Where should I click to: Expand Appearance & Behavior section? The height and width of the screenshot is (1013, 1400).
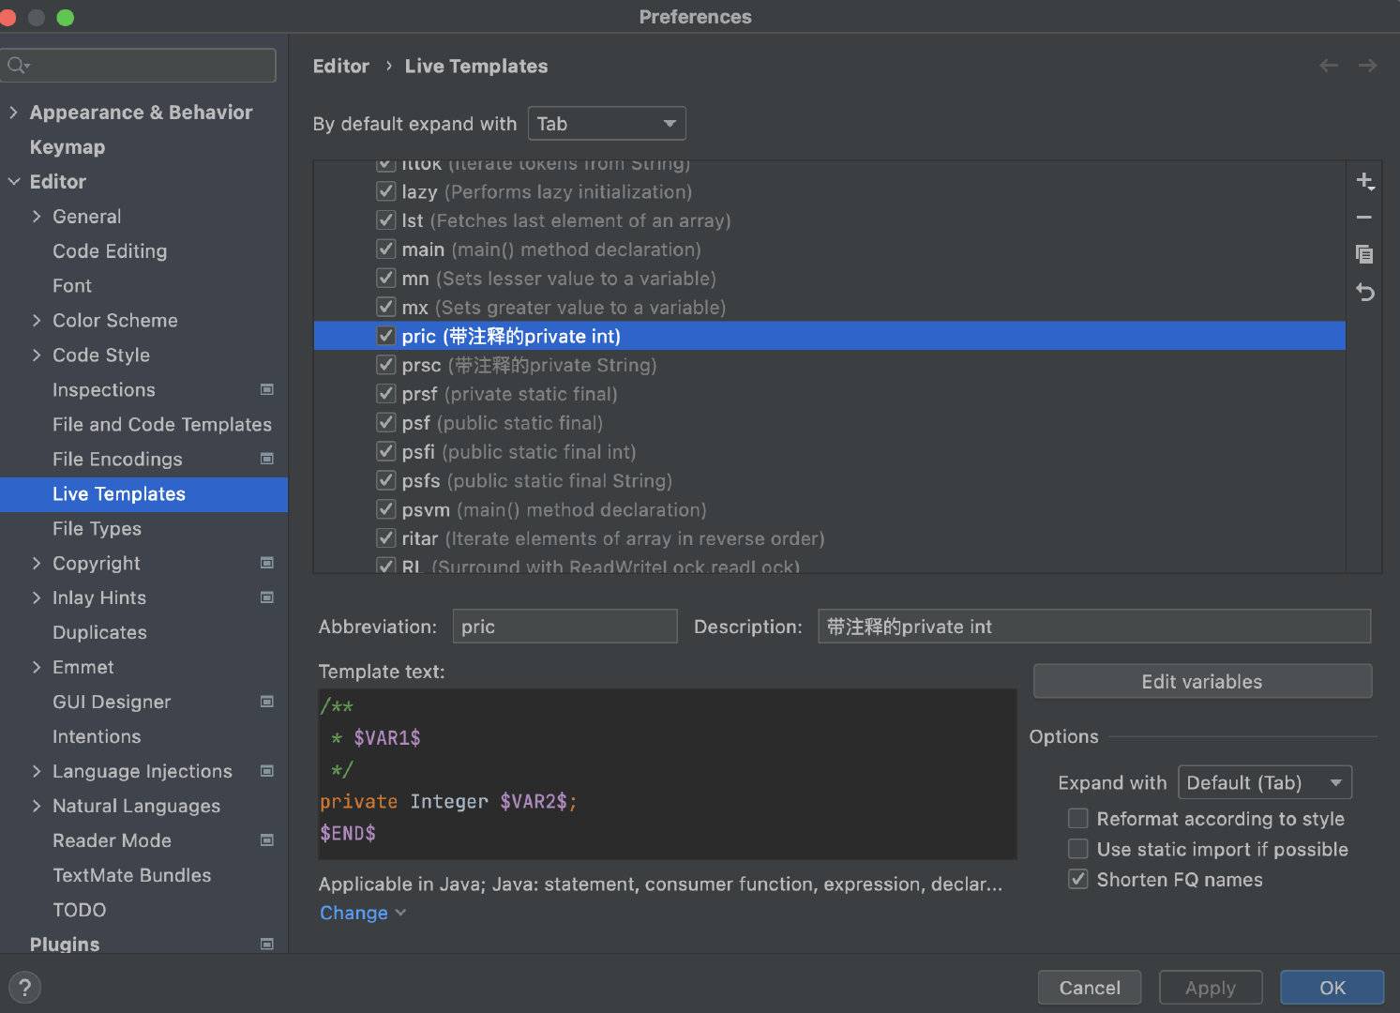click(13, 113)
